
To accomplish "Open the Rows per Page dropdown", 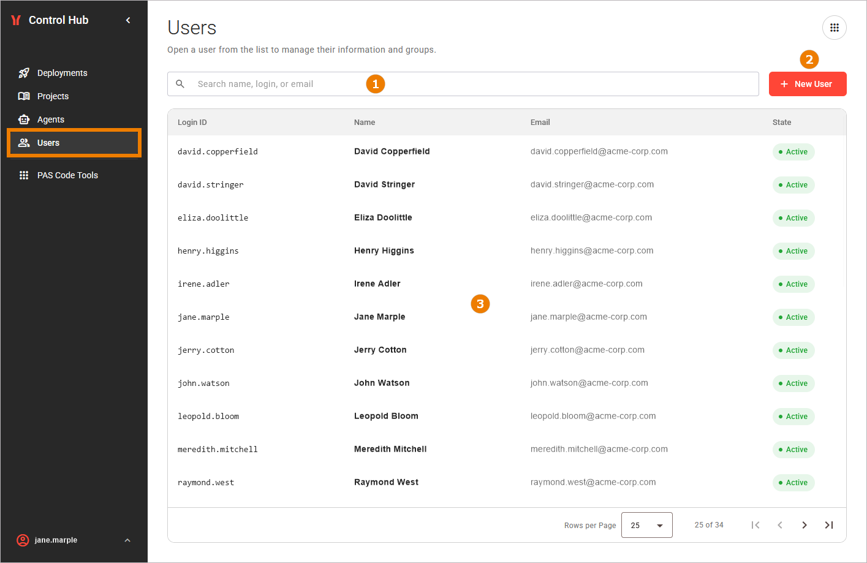I will pyautogui.click(x=647, y=525).
